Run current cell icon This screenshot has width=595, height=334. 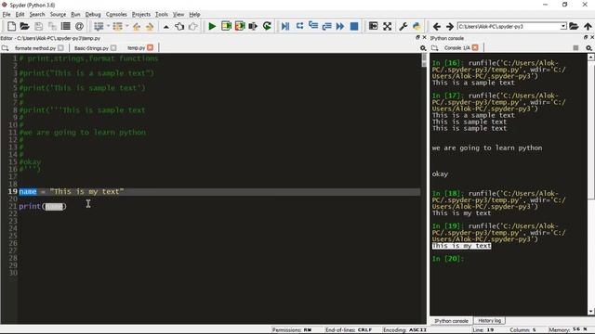tap(226, 26)
